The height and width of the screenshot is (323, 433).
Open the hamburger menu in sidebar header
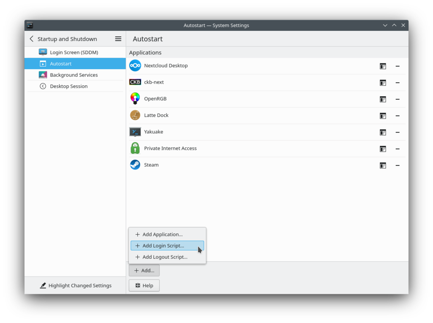118,39
